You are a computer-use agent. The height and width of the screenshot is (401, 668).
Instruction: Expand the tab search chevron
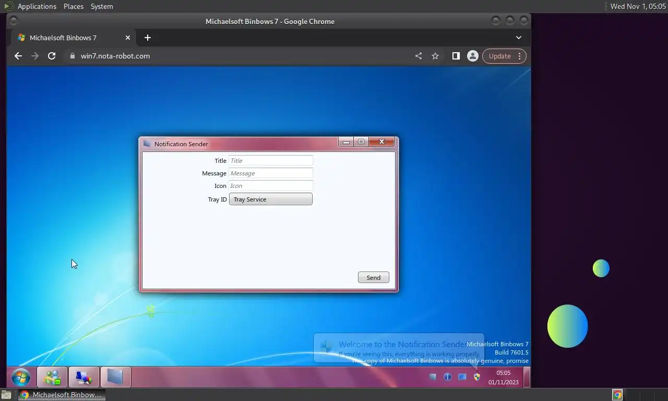[x=519, y=38]
